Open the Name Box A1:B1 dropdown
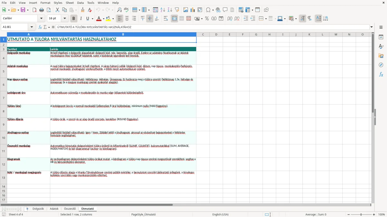 (32, 27)
